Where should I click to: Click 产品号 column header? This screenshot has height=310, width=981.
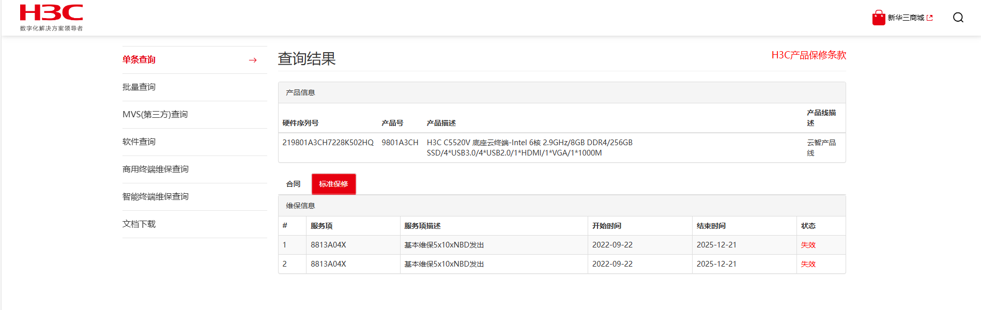click(392, 123)
